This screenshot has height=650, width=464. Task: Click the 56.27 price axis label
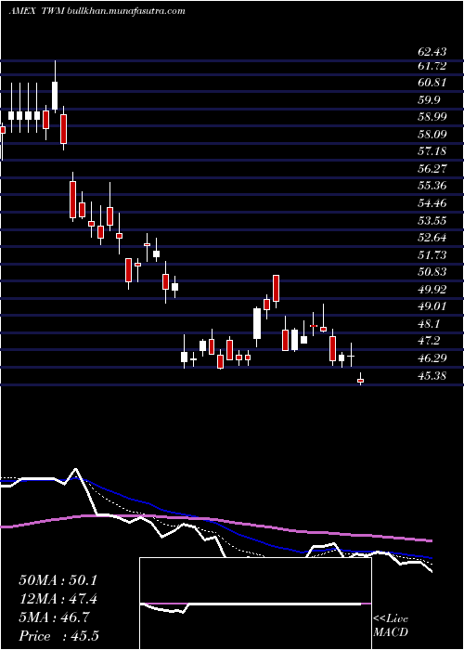coord(432,168)
